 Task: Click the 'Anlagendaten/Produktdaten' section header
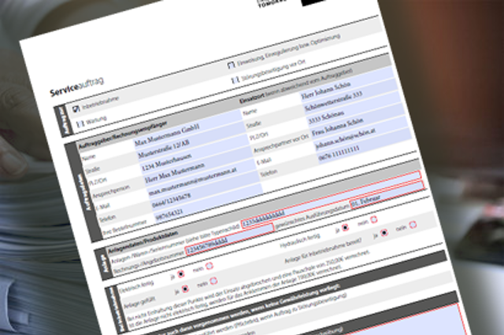[x=143, y=241]
